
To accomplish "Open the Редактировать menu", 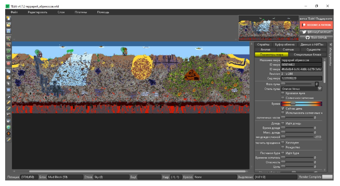I will tap(38, 12).
